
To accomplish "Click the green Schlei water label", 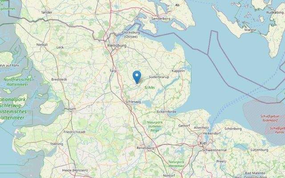I will [x=150, y=88].
